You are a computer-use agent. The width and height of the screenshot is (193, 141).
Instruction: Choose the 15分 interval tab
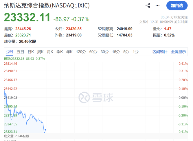(x=116, y=52)
